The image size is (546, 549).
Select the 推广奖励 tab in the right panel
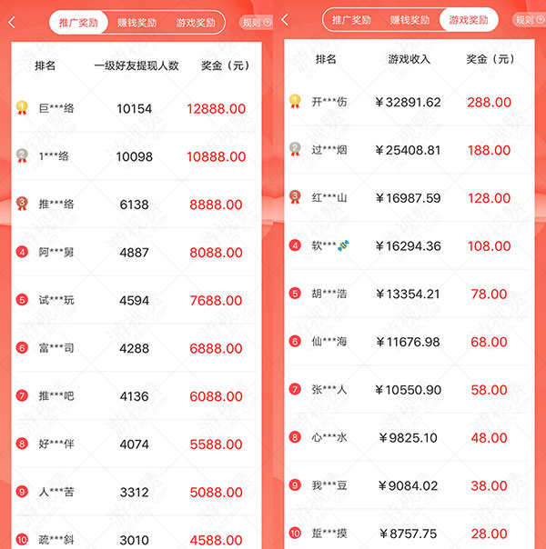point(351,20)
